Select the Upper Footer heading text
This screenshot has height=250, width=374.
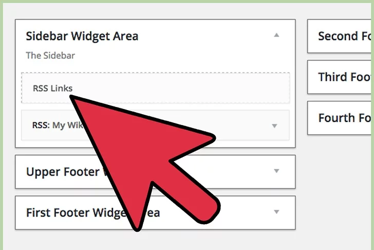[63, 172]
